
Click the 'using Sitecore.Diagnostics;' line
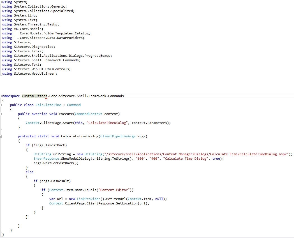pos(29,47)
